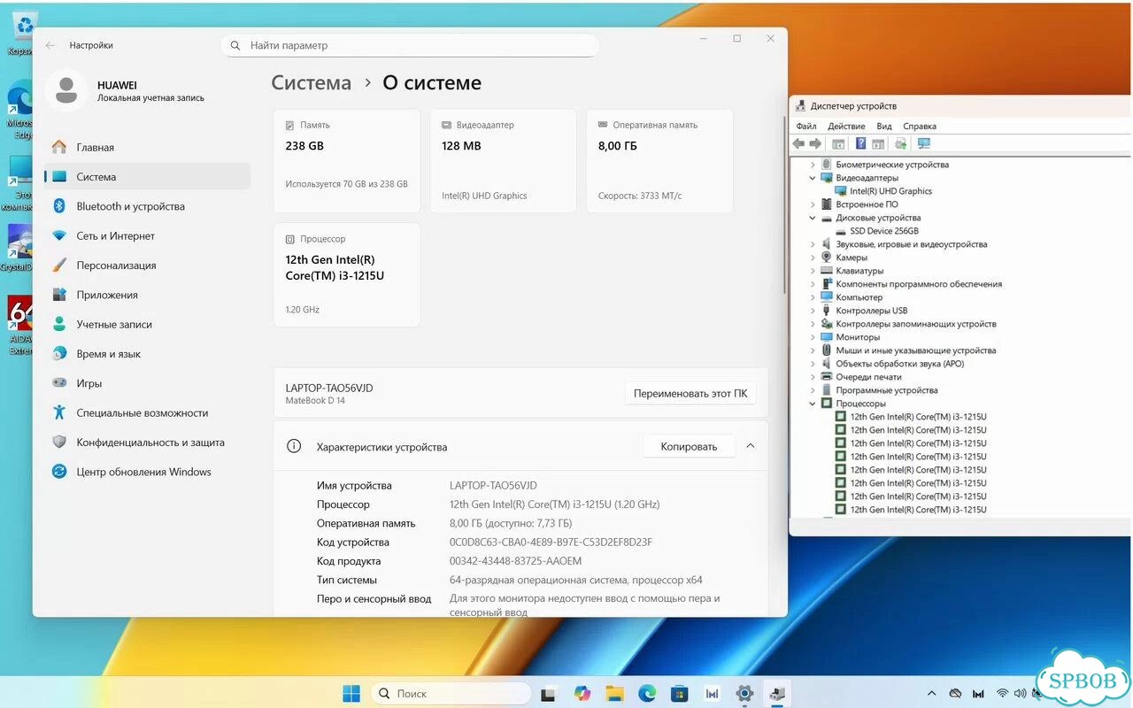Click Device Manager back arrow toolbar icon
This screenshot has width=1133, height=708.
799,143
